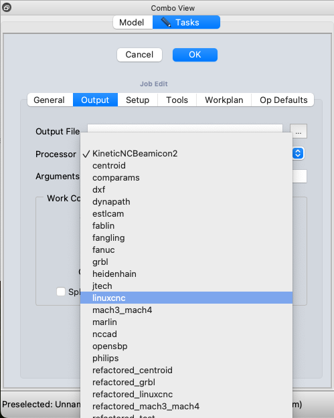Select the marlin processor entry
334x418 pixels.
tap(186, 322)
